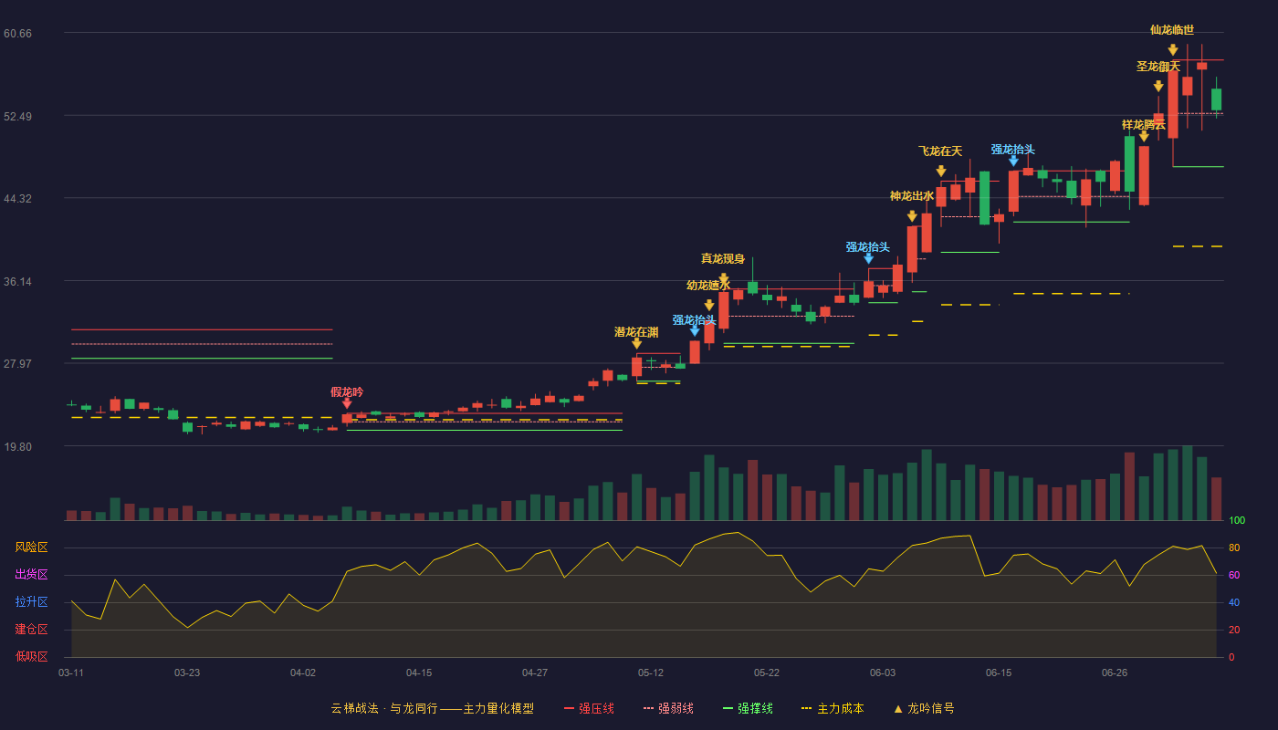The height and width of the screenshot is (730, 1278).
Task: Click the 36.14 price axis label
Action: point(17,281)
